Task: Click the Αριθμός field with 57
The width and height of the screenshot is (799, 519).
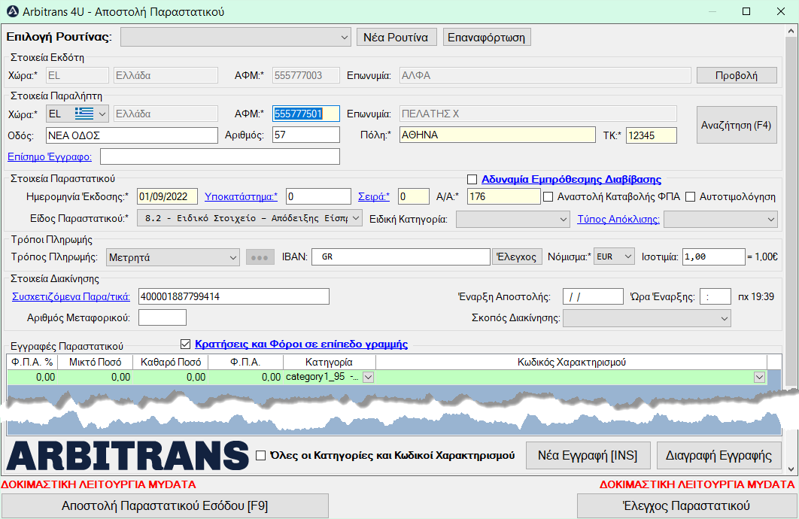Action: [305, 135]
